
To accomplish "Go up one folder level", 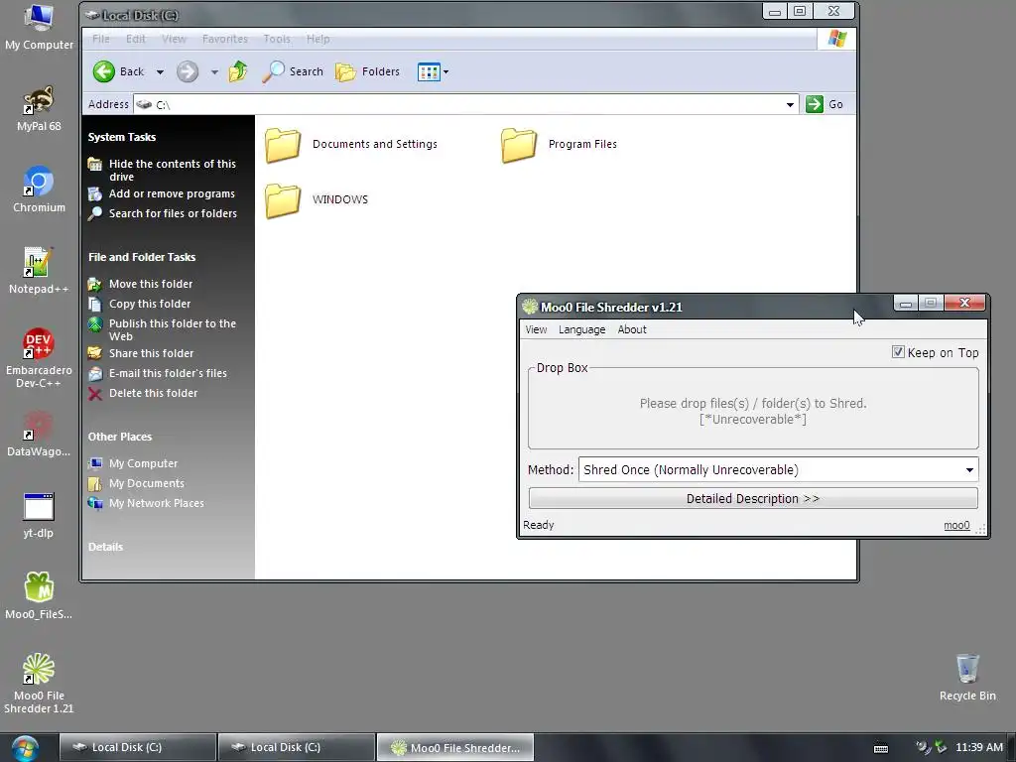I will coord(238,71).
